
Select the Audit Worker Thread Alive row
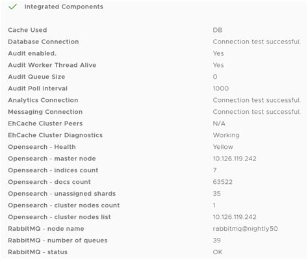pos(154,65)
